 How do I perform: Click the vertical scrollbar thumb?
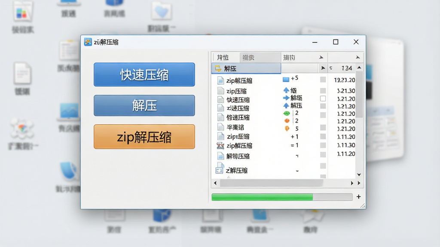pyautogui.click(x=359, y=94)
